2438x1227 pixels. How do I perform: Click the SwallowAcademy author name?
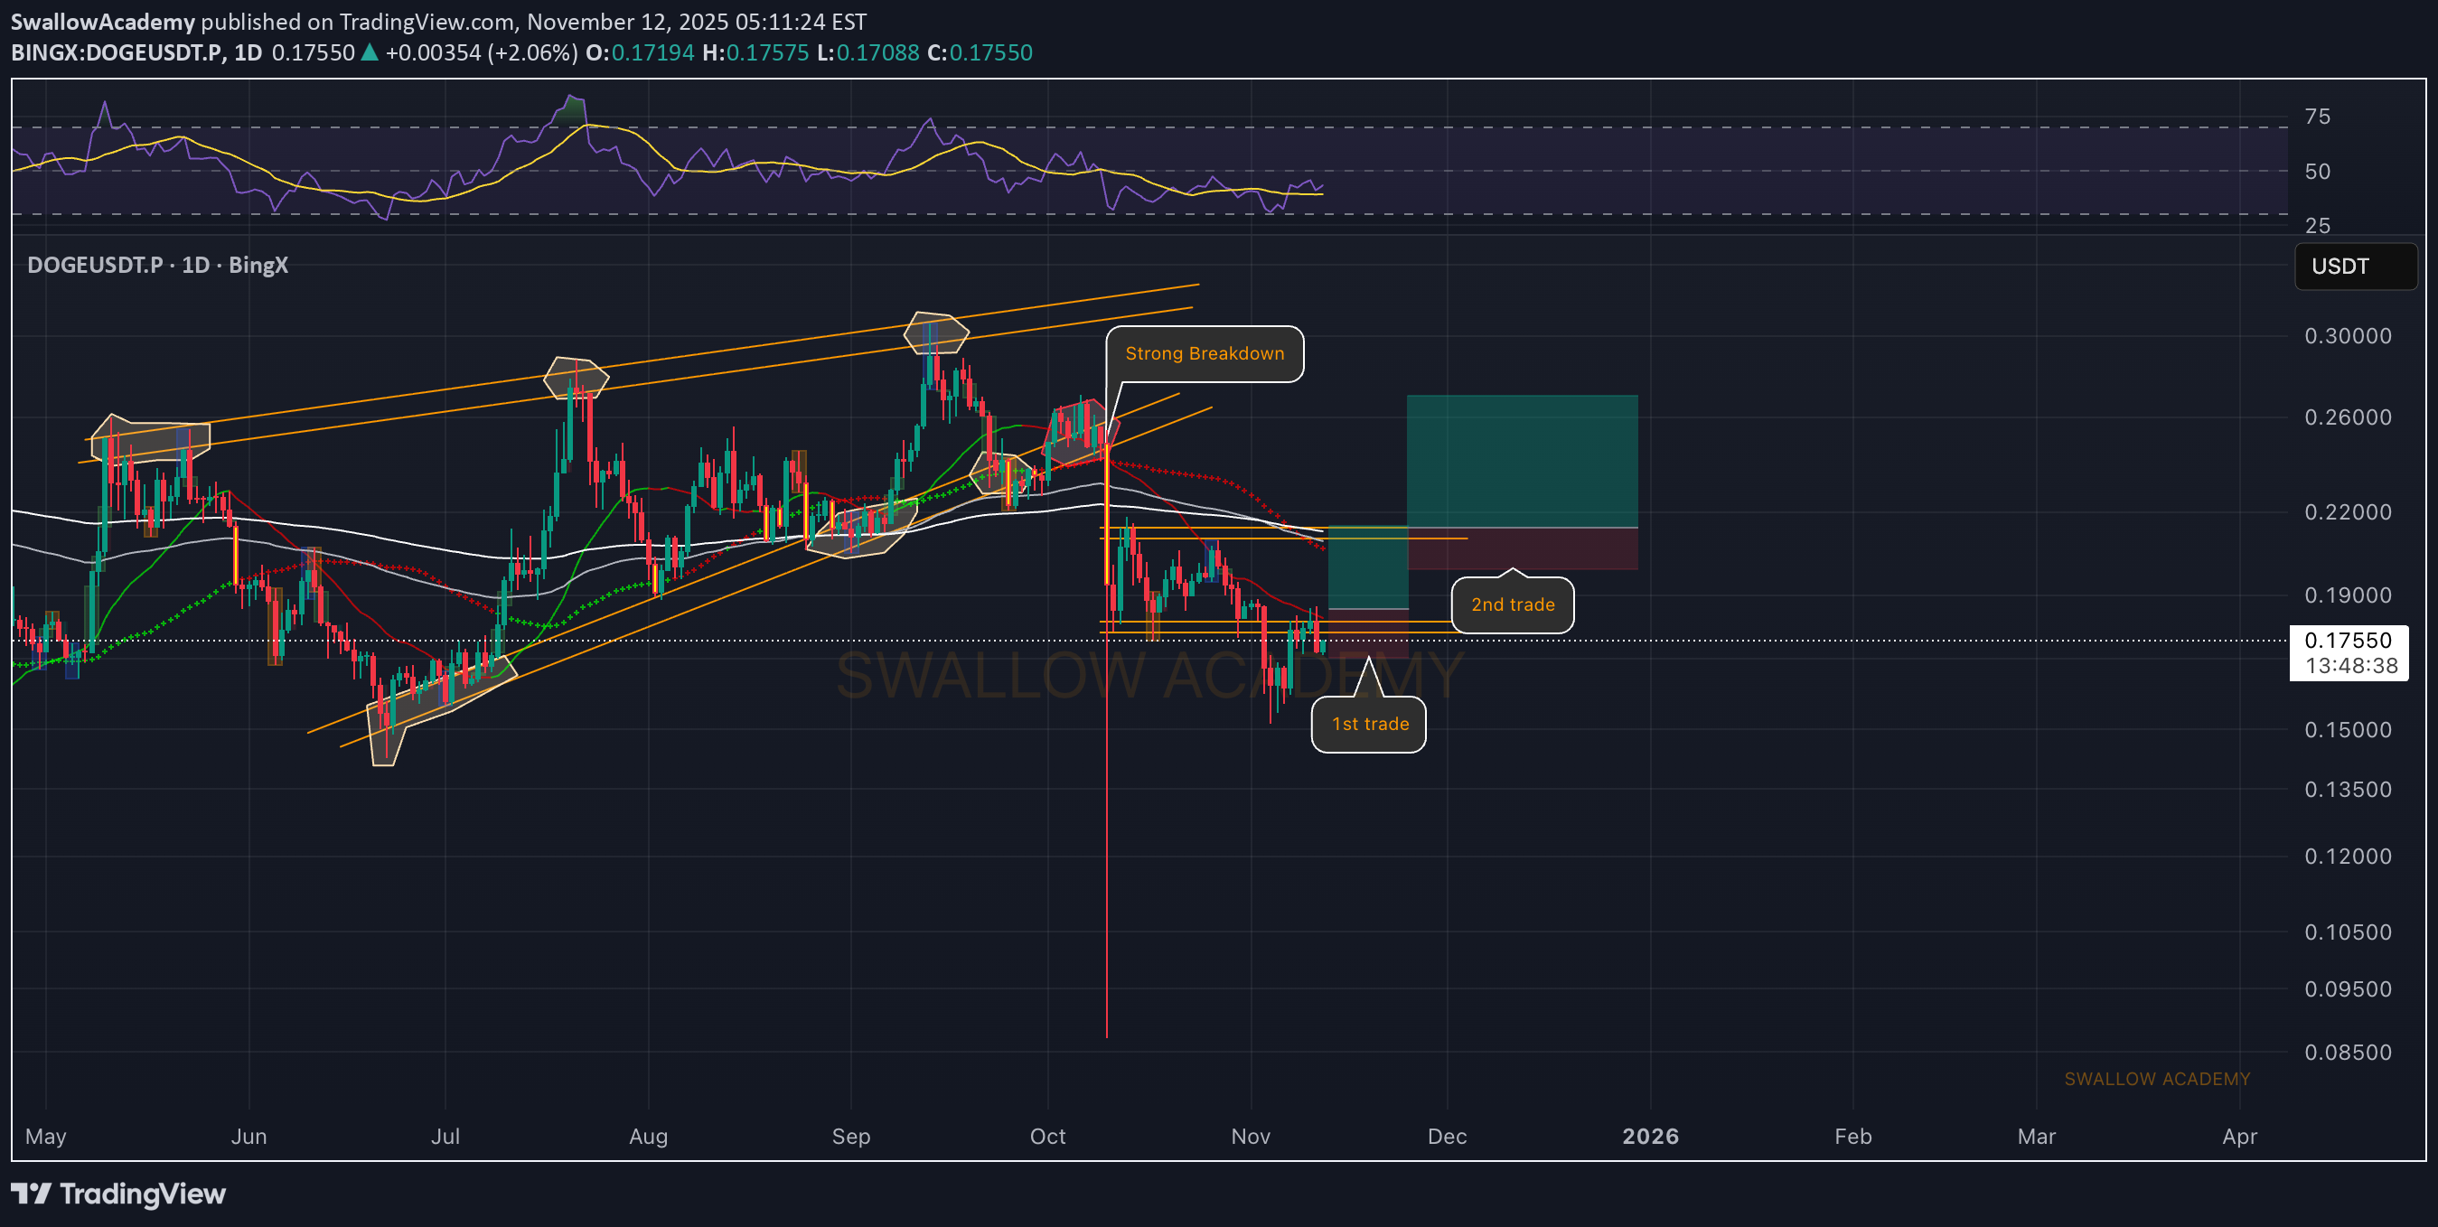tap(102, 21)
